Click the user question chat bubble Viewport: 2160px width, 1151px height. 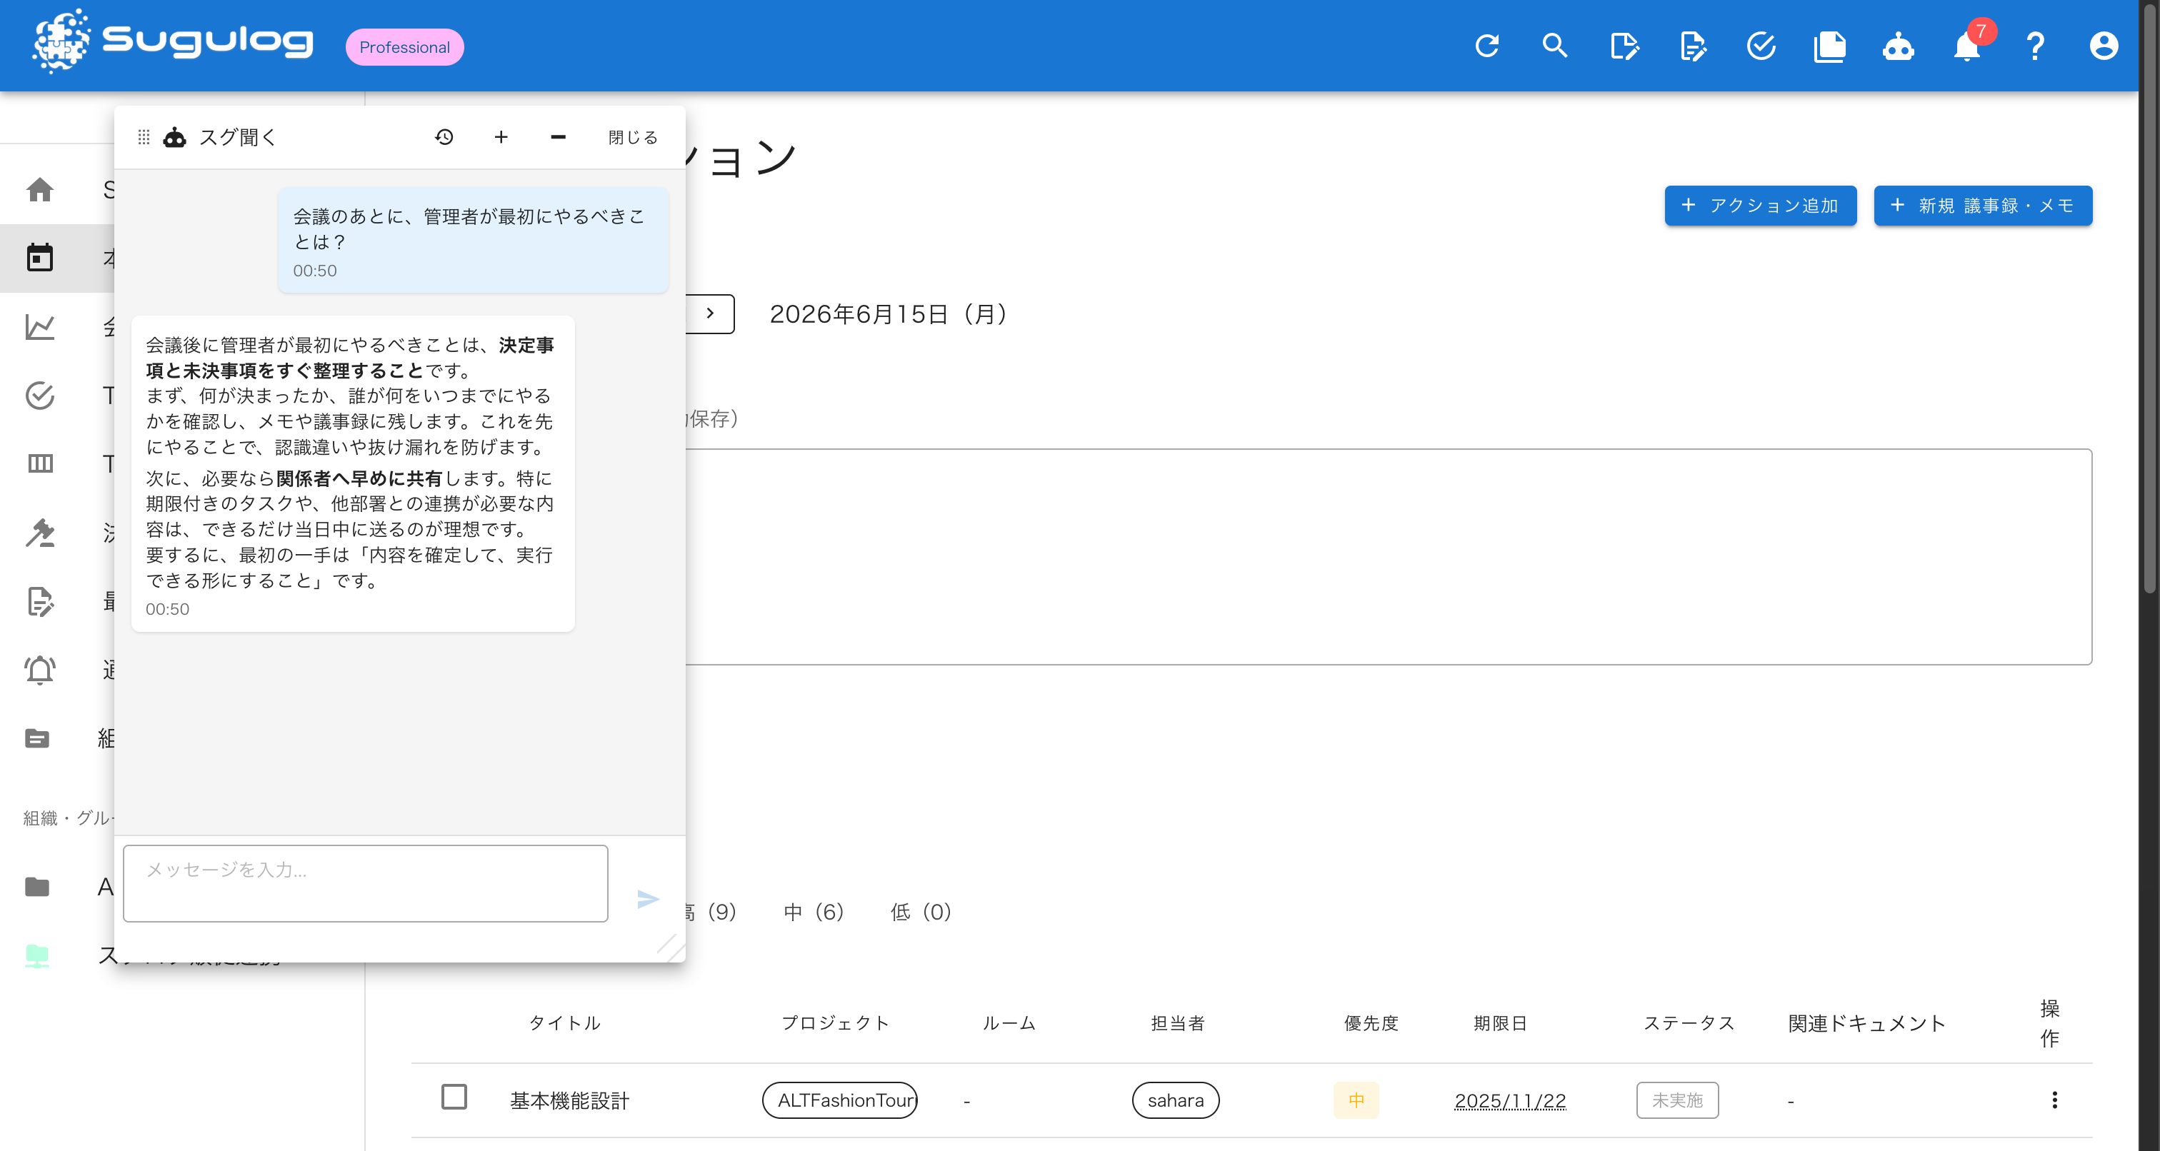pos(473,241)
